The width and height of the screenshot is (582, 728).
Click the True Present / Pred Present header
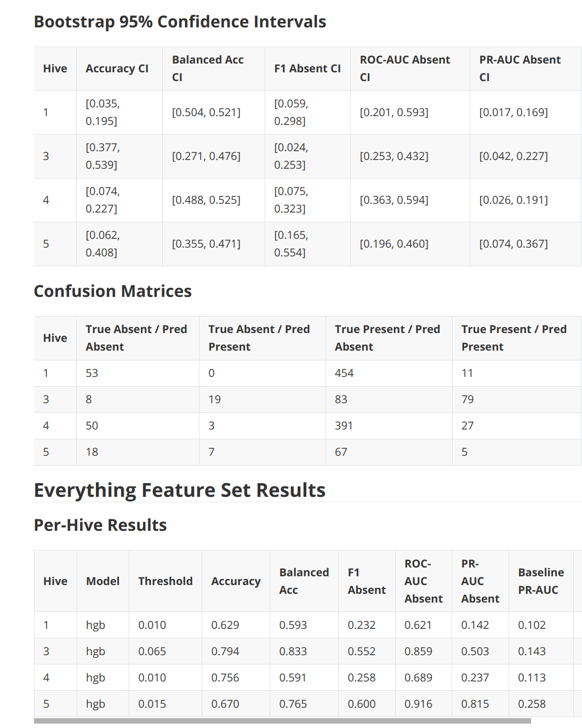517,338
